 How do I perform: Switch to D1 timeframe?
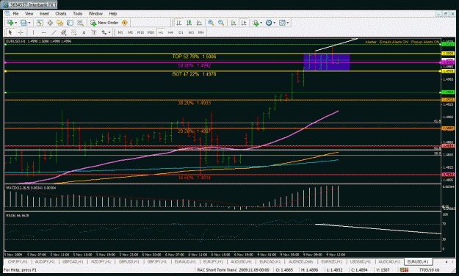click(181, 32)
